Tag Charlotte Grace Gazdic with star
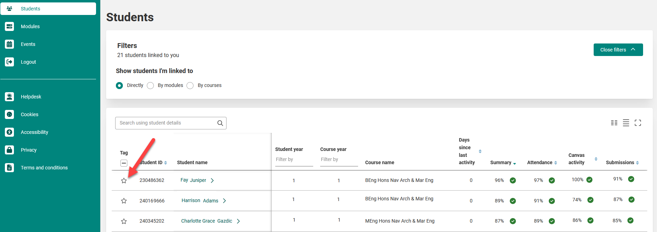This screenshot has width=657, height=232. [124, 221]
